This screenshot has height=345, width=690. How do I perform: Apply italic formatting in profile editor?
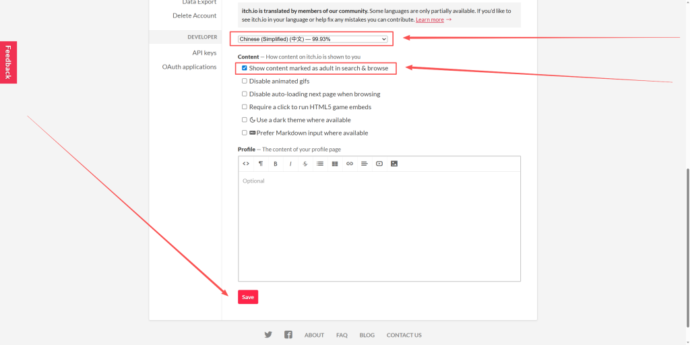290,164
